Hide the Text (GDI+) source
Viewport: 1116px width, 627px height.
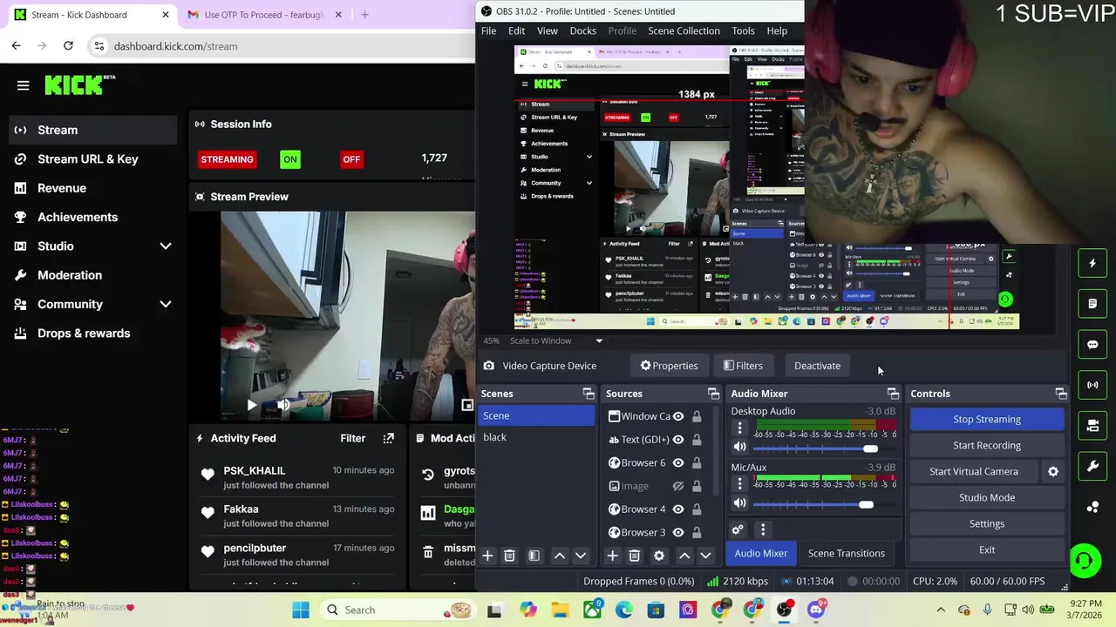click(678, 440)
